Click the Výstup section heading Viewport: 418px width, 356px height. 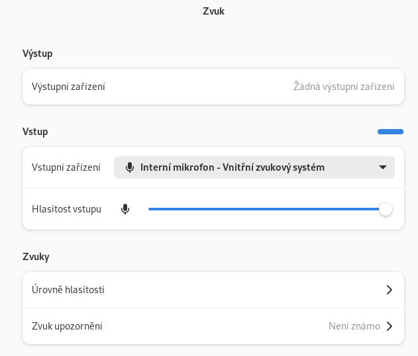(x=38, y=54)
